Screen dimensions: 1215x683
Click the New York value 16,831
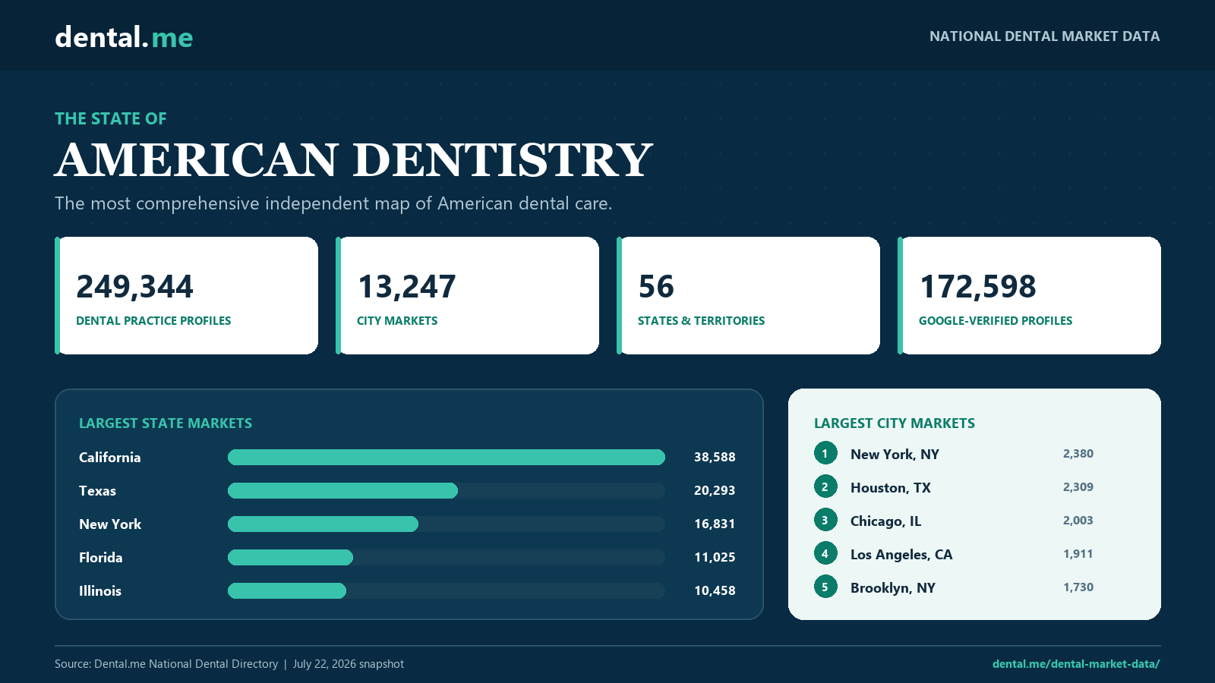click(x=715, y=524)
